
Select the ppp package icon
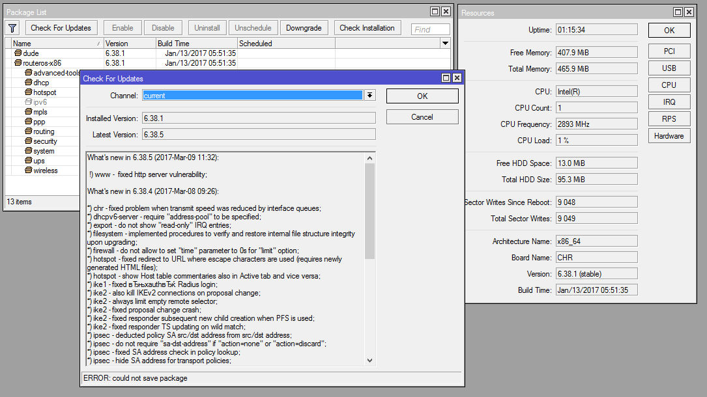pos(29,122)
